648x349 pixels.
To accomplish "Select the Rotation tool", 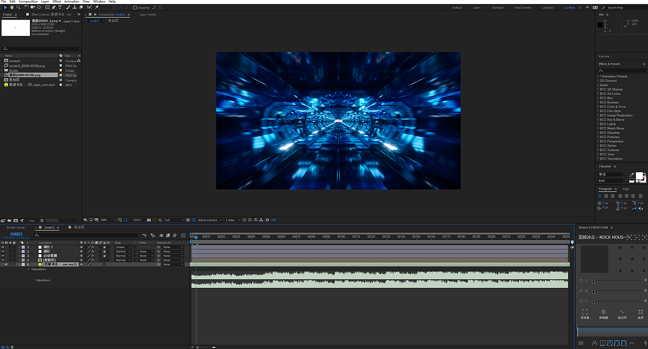I will 26,8.
